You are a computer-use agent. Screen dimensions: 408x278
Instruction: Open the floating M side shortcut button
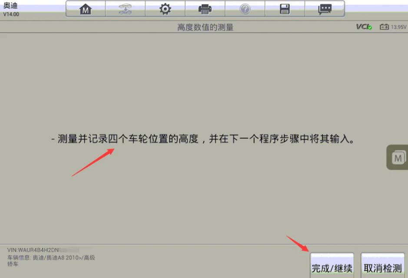(397, 157)
